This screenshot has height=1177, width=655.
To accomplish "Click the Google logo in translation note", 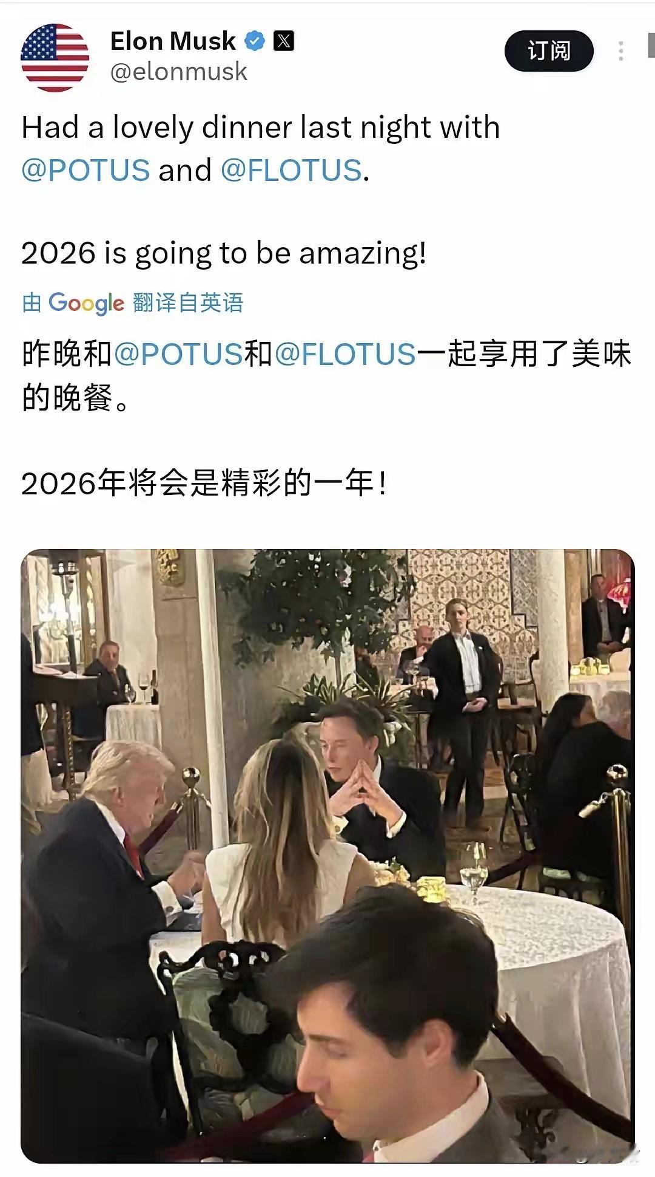I will (x=86, y=302).
